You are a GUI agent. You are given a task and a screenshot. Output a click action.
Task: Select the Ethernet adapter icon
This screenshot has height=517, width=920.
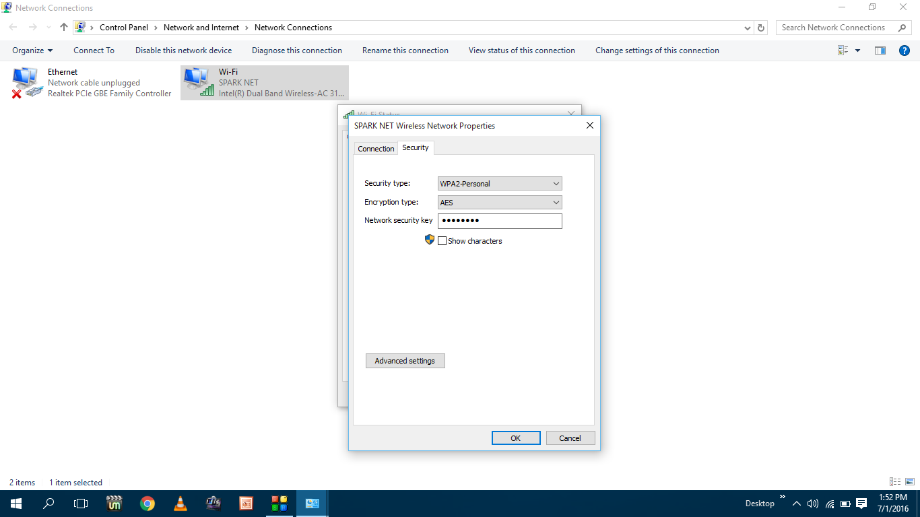coord(27,81)
